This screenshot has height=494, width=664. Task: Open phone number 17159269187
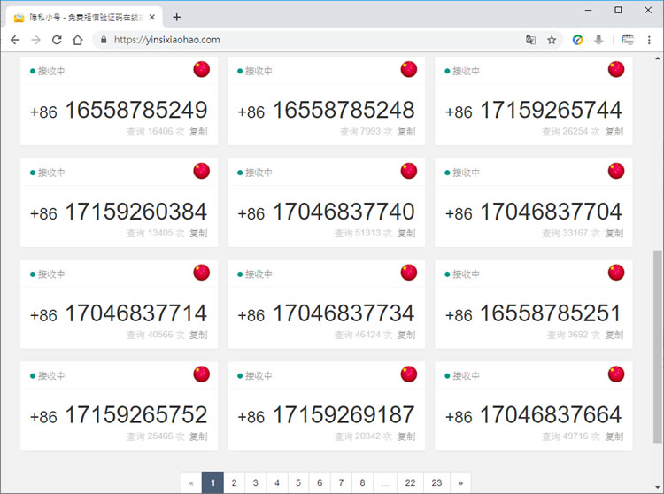click(343, 415)
